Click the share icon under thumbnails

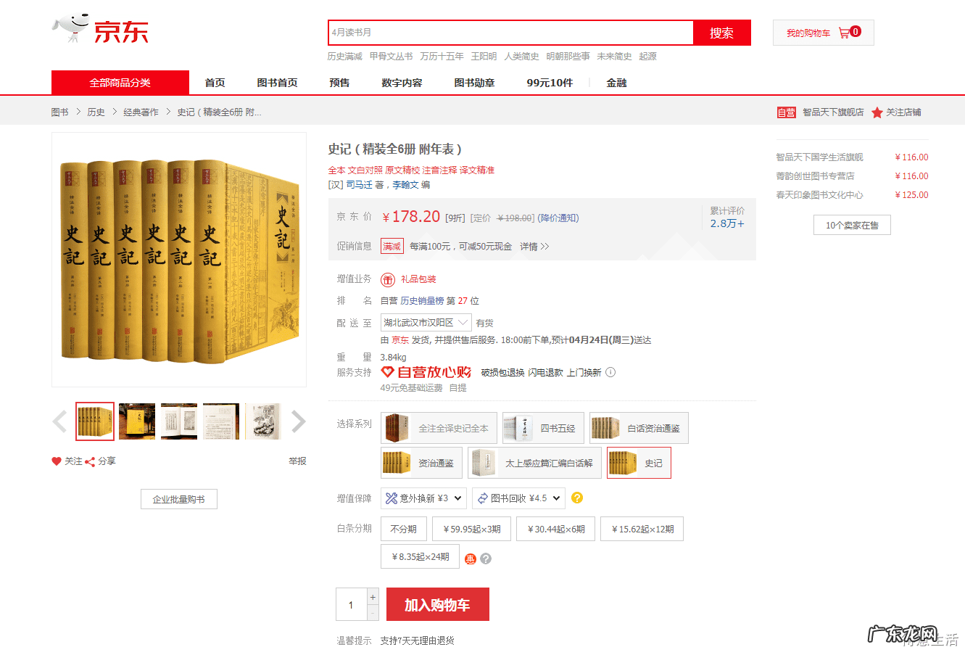click(x=90, y=461)
